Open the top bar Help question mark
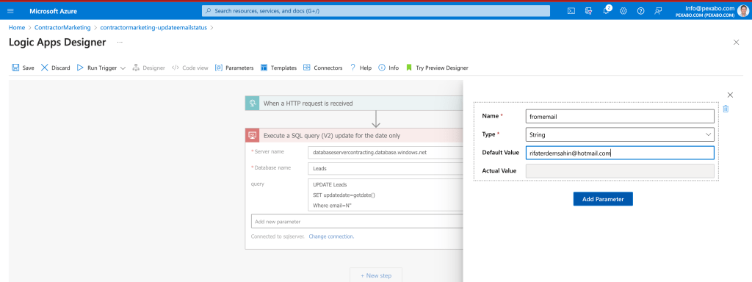 tap(640, 11)
